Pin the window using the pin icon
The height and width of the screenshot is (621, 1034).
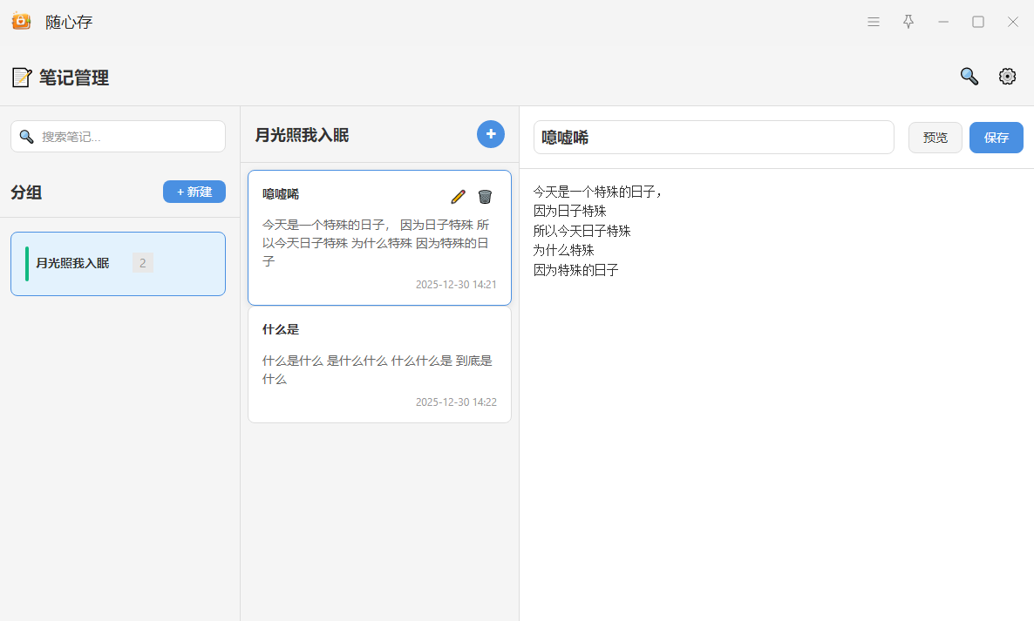click(x=908, y=22)
